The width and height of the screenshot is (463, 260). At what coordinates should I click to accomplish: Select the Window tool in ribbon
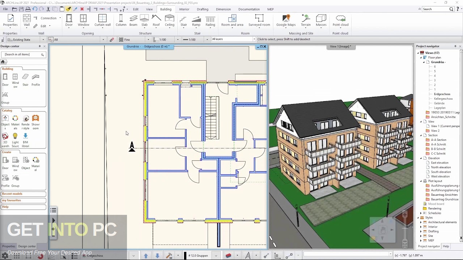(x=83, y=21)
